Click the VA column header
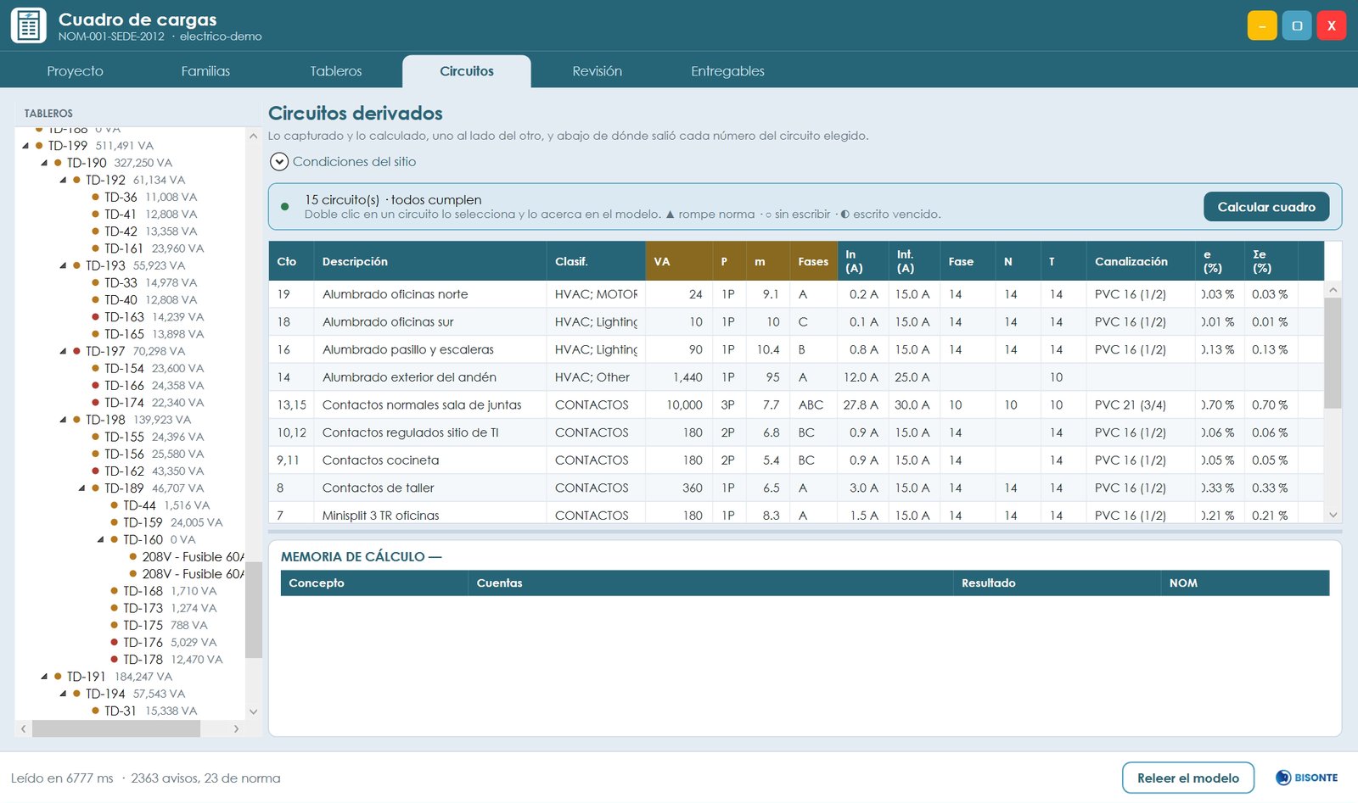 [679, 261]
